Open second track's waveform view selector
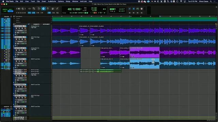Screen dimensions: 218x122 20,41
